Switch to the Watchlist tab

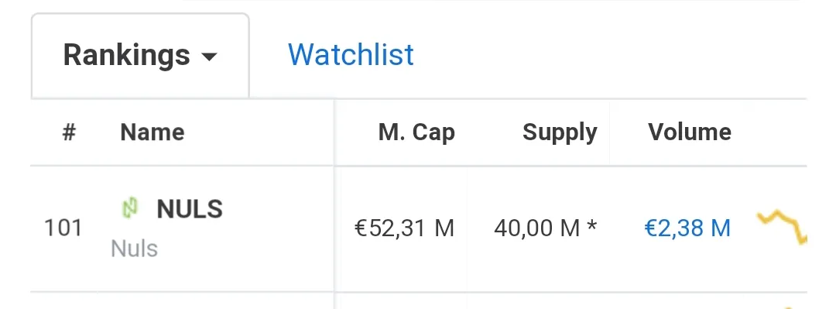pyautogui.click(x=351, y=55)
